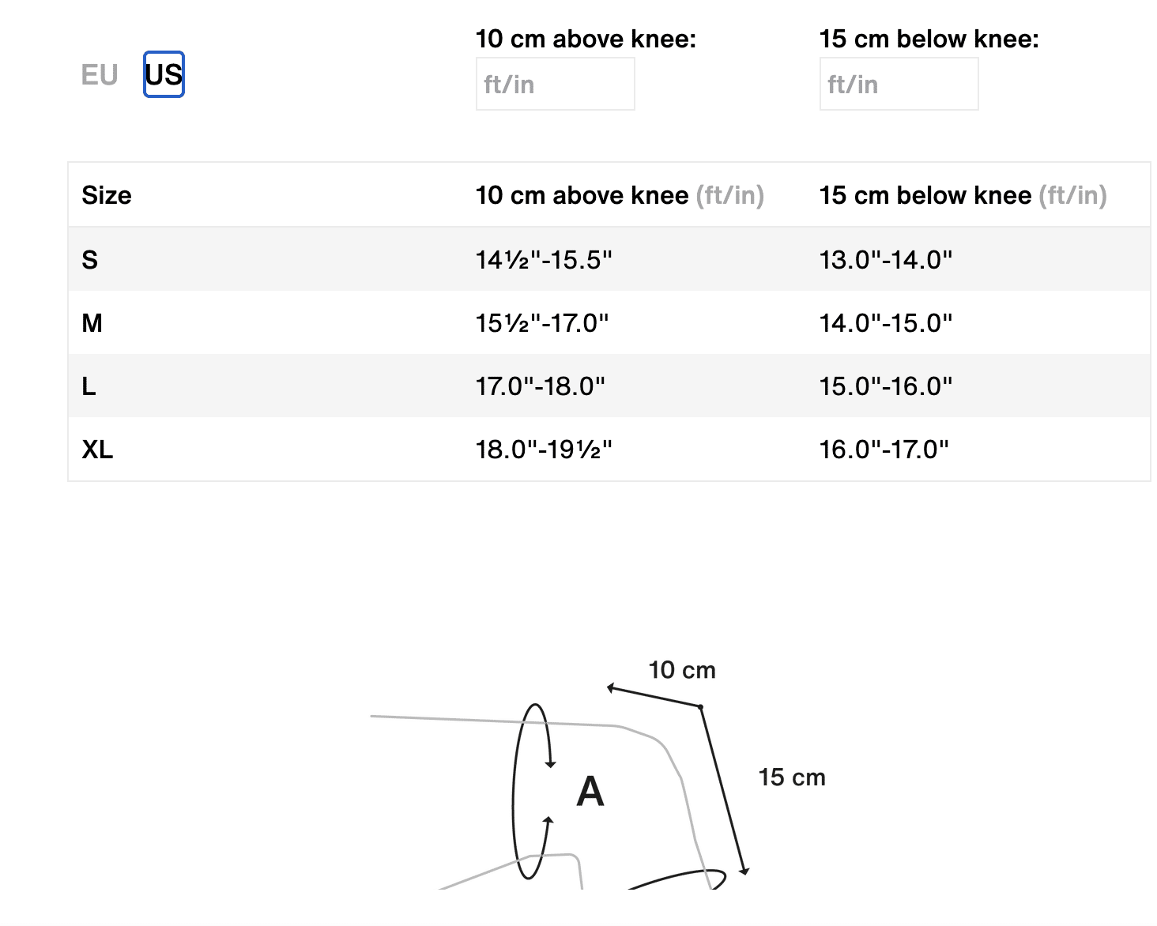This screenshot has width=1157, height=926.
Task: Click the Size column header
Action: coord(106,195)
